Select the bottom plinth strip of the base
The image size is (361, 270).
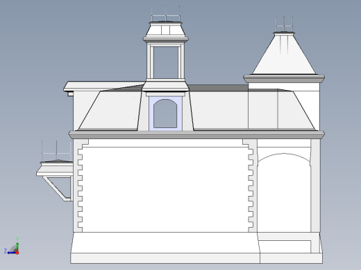pyautogui.click(x=165, y=258)
